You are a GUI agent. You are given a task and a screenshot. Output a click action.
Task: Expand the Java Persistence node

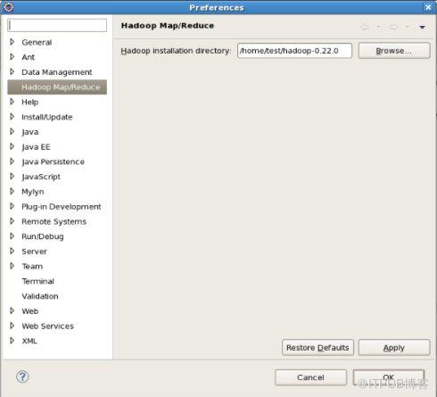12,161
